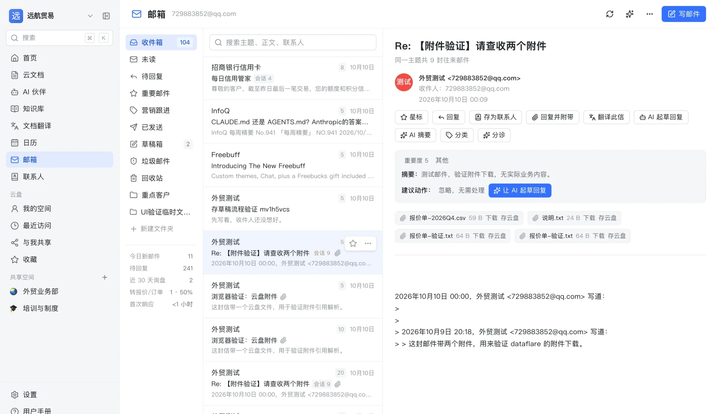This screenshot has height=414, width=718.
Task: Select the 营销跟进 folder
Action: pos(161,110)
